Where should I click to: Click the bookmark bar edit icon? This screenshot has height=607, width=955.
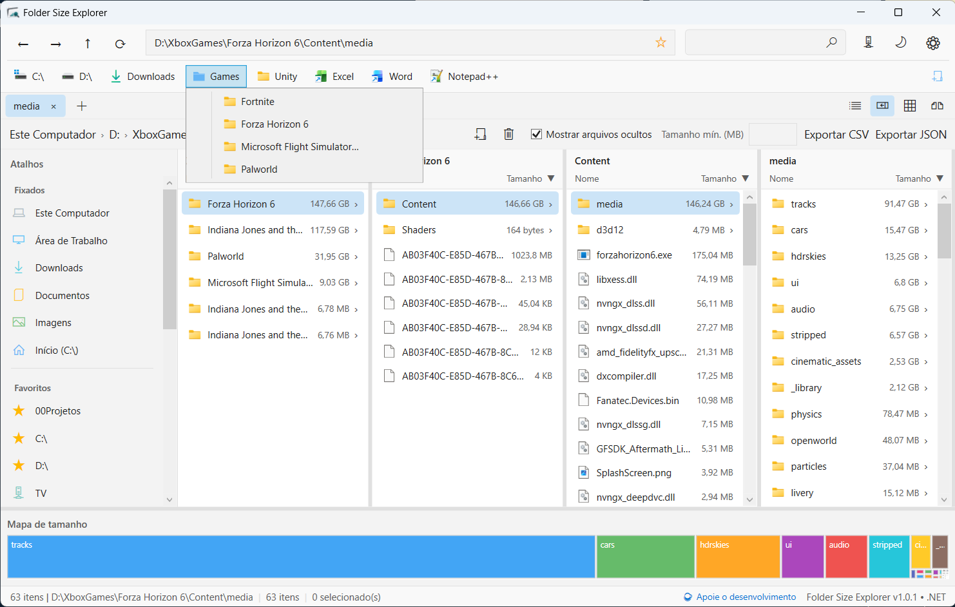(937, 76)
